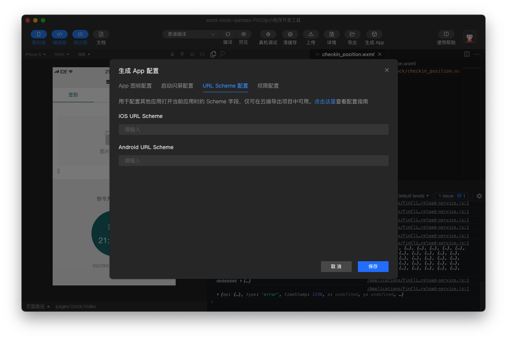Toggle the 调试器 debugger panel
This screenshot has height=340, width=507.
point(80,34)
